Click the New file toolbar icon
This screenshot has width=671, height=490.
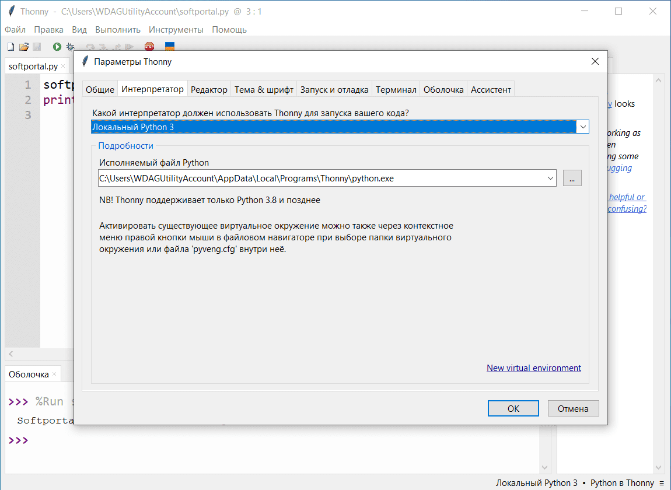pos(11,47)
